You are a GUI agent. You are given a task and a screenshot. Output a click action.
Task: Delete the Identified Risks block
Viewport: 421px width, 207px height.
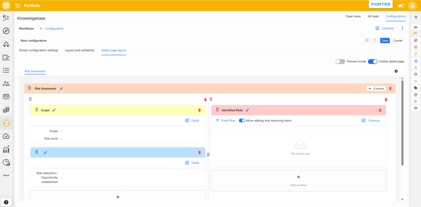[x=380, y=110]
